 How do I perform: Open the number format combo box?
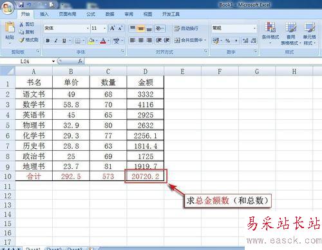tap(234, 28)
